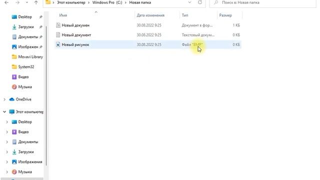Viewport: 320px width, 180px height.
Task: Open pinned Загрузки in Quick access
Action: [25, 27]
